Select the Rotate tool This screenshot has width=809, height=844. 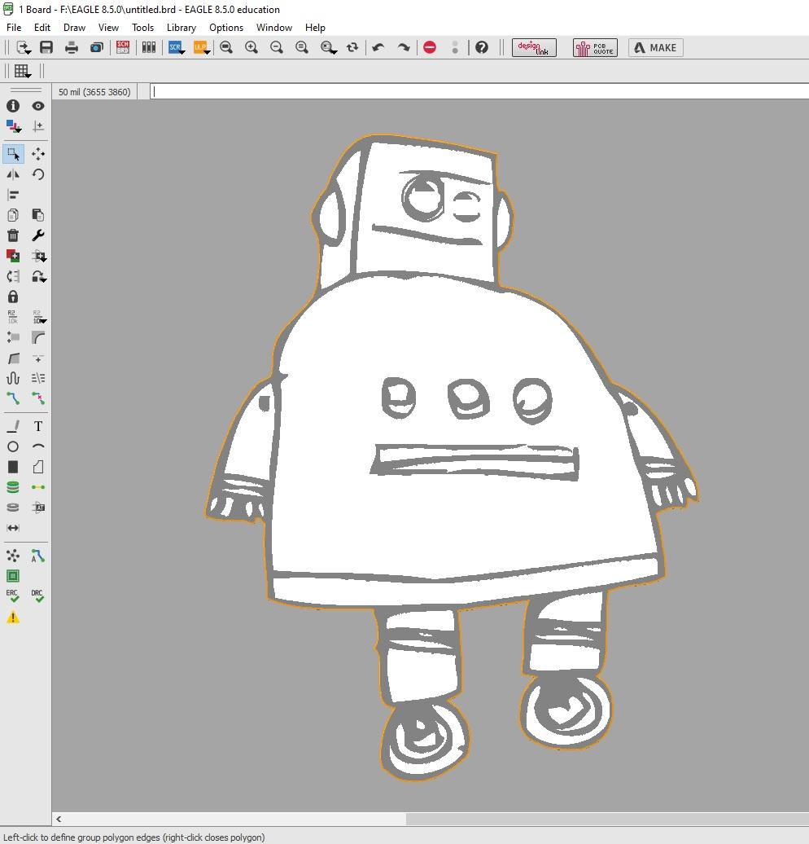(x=37, y=174)
